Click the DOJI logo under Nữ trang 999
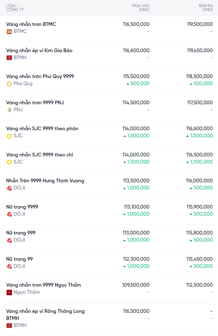The height and width of the screenshot is (336, 218). (9, 240)
